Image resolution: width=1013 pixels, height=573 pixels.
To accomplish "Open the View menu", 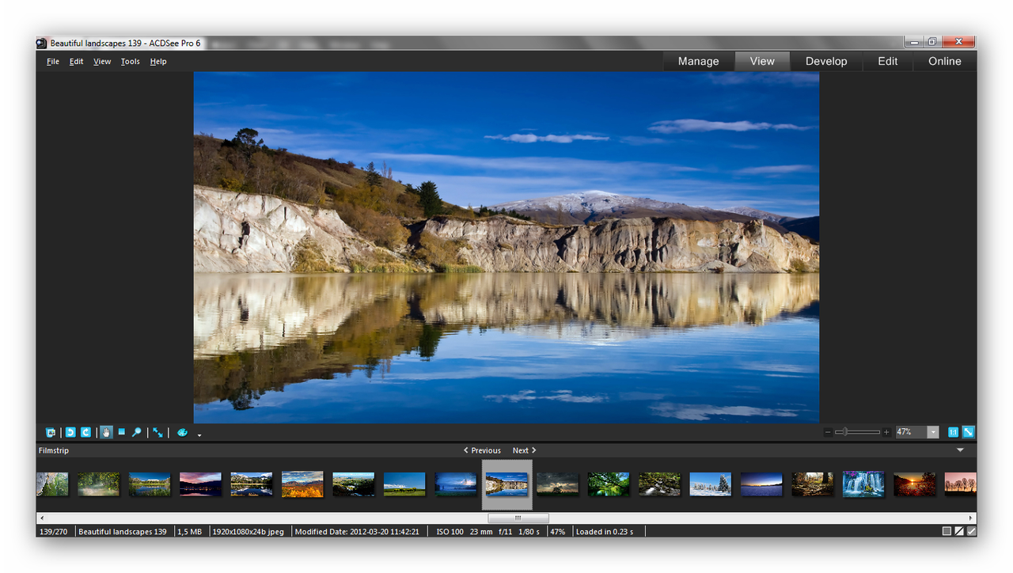I will [x=102, y=62].
